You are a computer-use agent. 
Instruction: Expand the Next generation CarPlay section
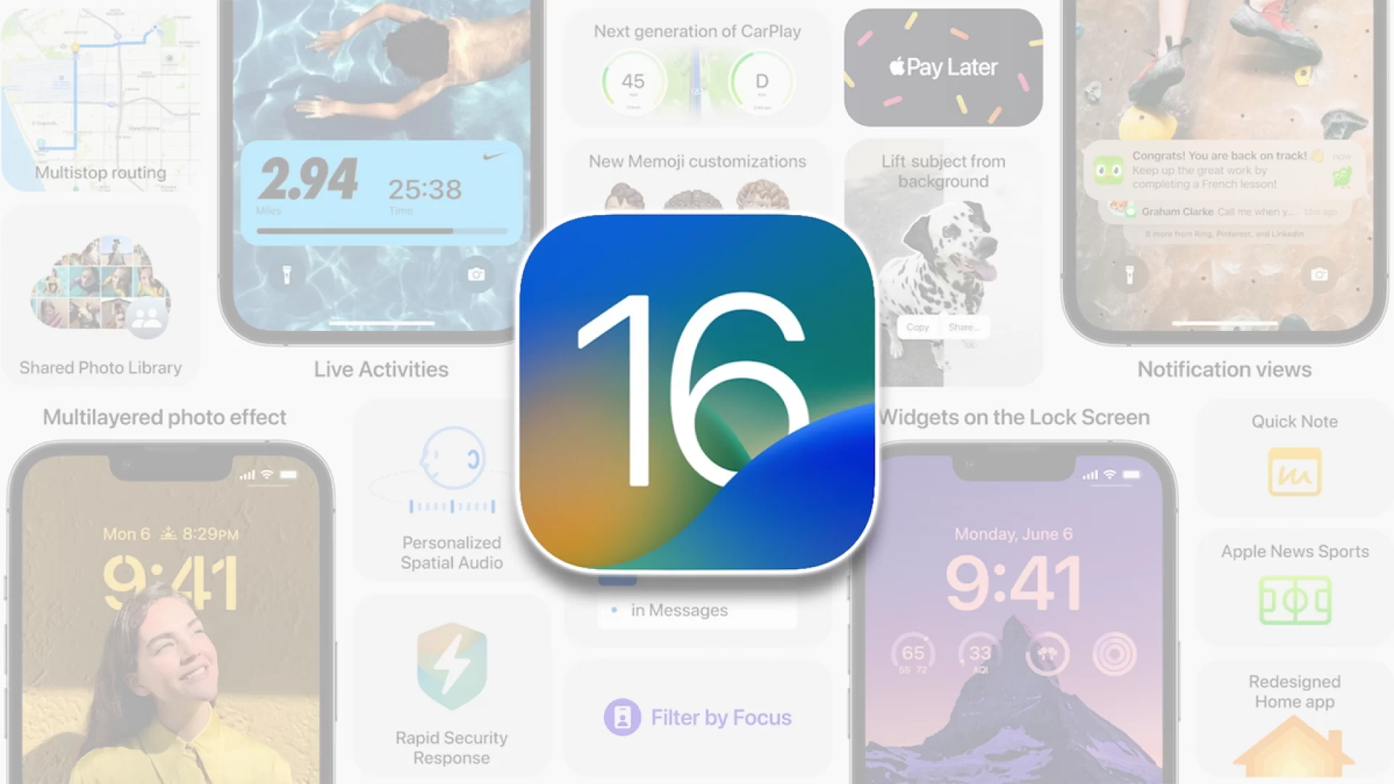(x=696, y=72)
